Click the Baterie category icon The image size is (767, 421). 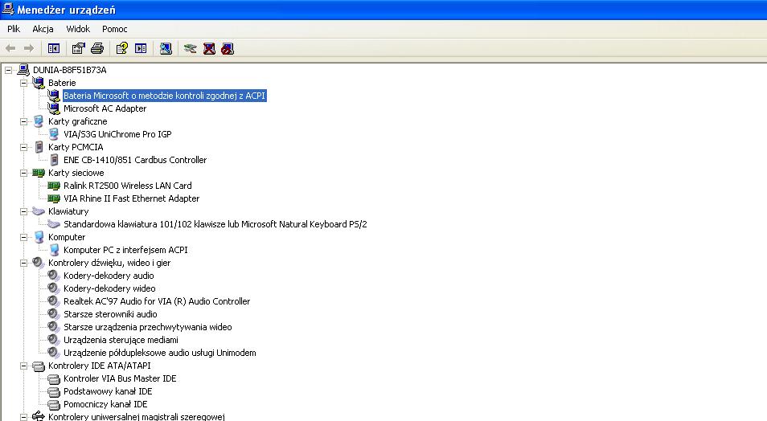pos(38,83)
